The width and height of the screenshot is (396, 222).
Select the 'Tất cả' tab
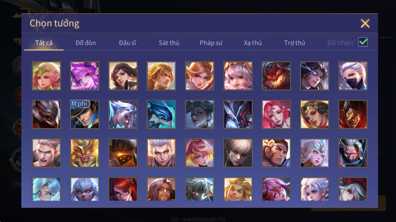coord(44,43)
